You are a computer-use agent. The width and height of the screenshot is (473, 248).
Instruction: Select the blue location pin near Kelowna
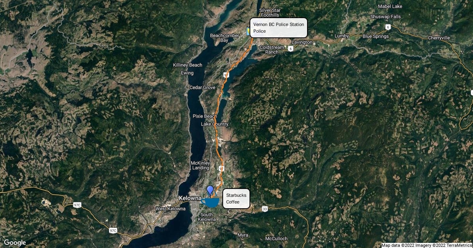tap(210, 191)
